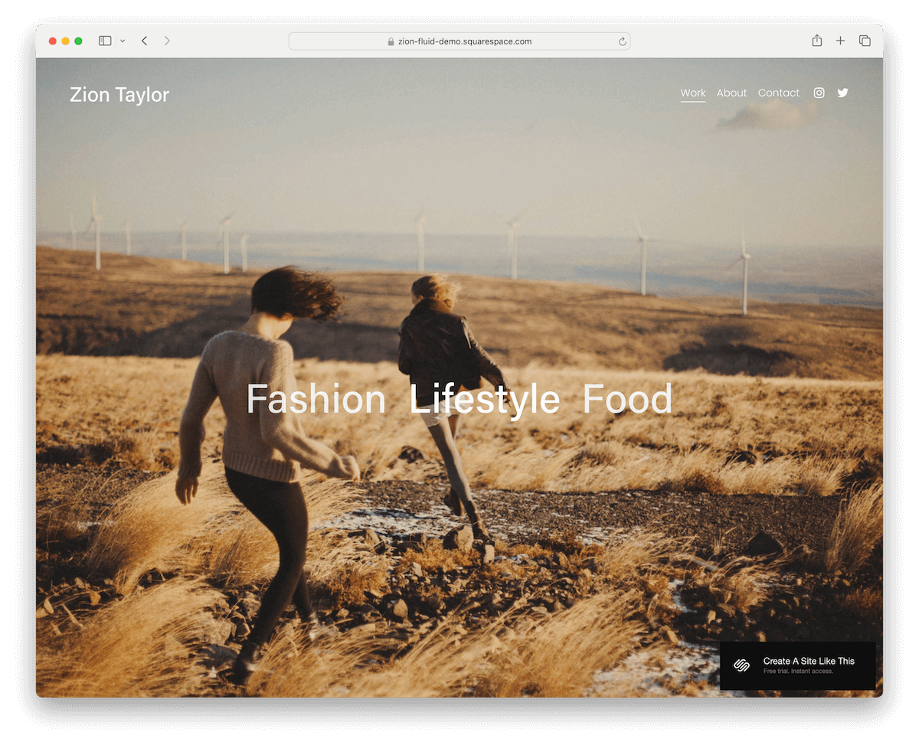The width and height of the screenshot is (919, 745).
Task: Open the Lifestyle portfolio category
Action: (x=486, y=398)
